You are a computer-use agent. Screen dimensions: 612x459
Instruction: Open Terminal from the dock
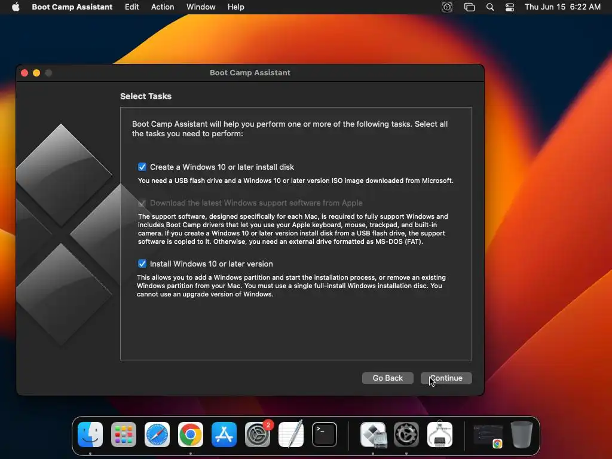[325, 434]
